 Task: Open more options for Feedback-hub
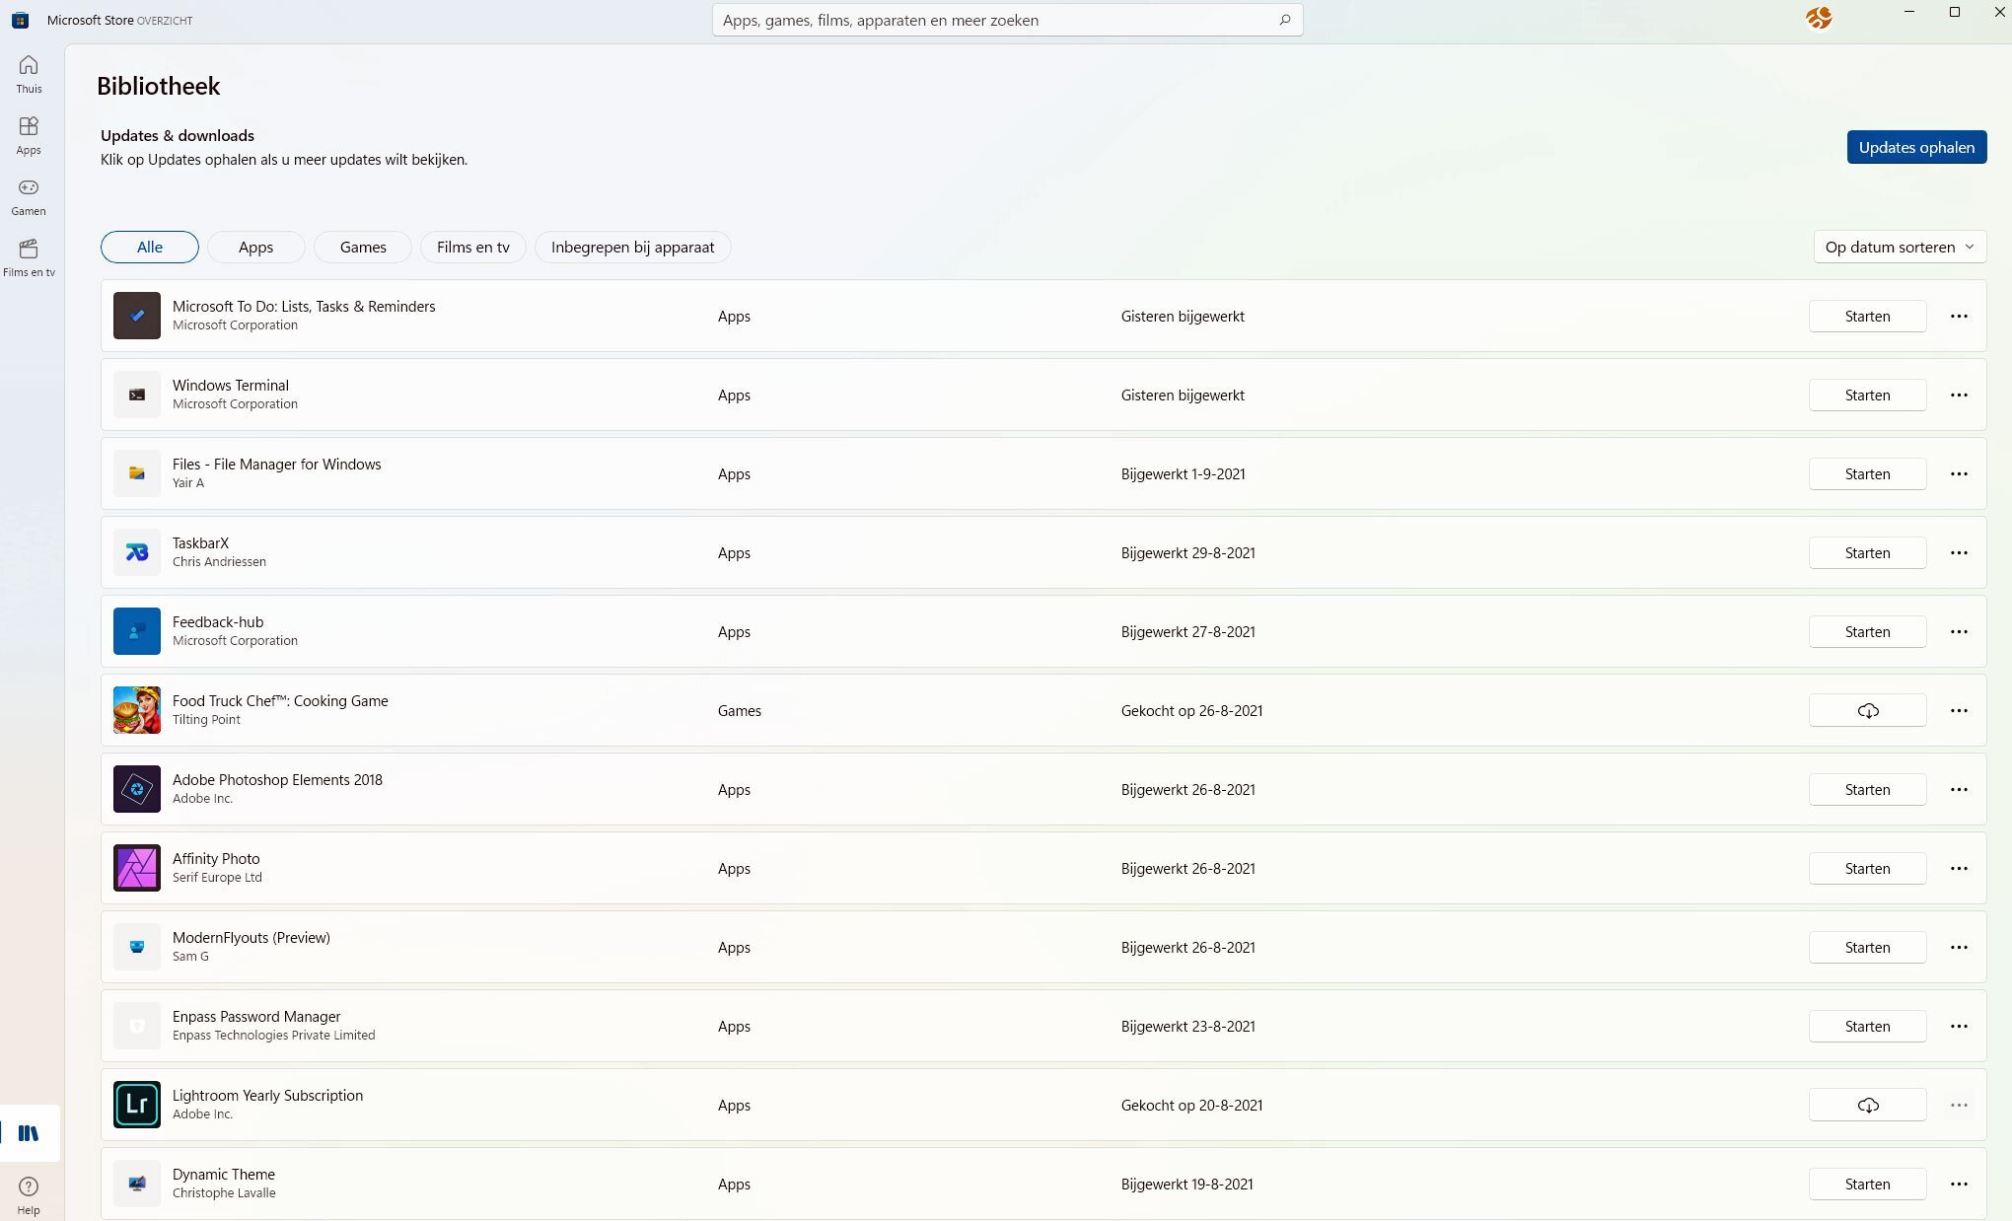(x=1959, y=631)
